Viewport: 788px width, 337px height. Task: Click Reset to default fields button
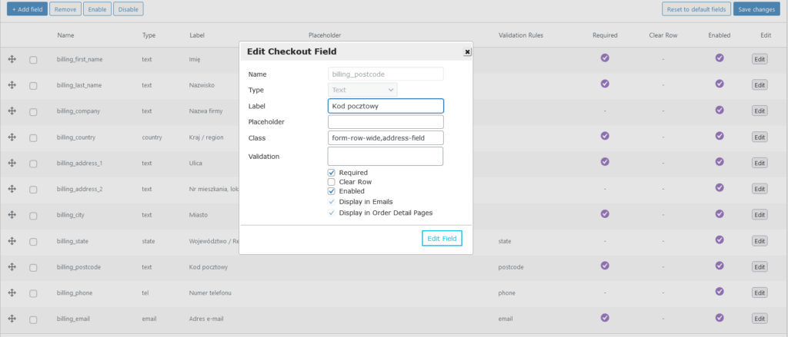coord(696,9)
